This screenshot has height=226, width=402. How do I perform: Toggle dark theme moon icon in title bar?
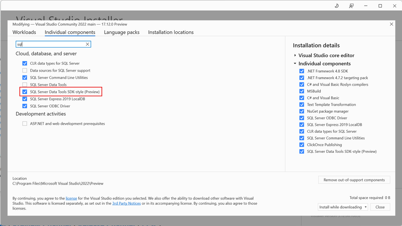pos(337,6)
